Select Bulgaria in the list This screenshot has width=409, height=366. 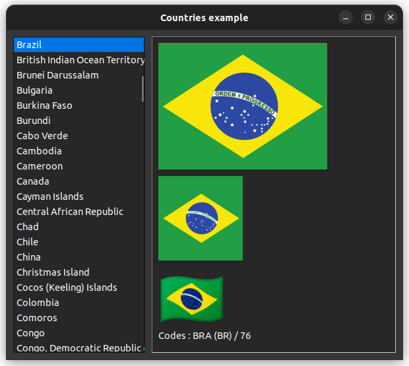(79, 90)
